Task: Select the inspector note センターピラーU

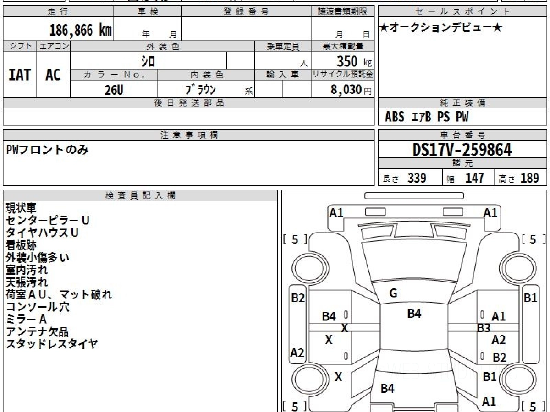Action: 48,220
